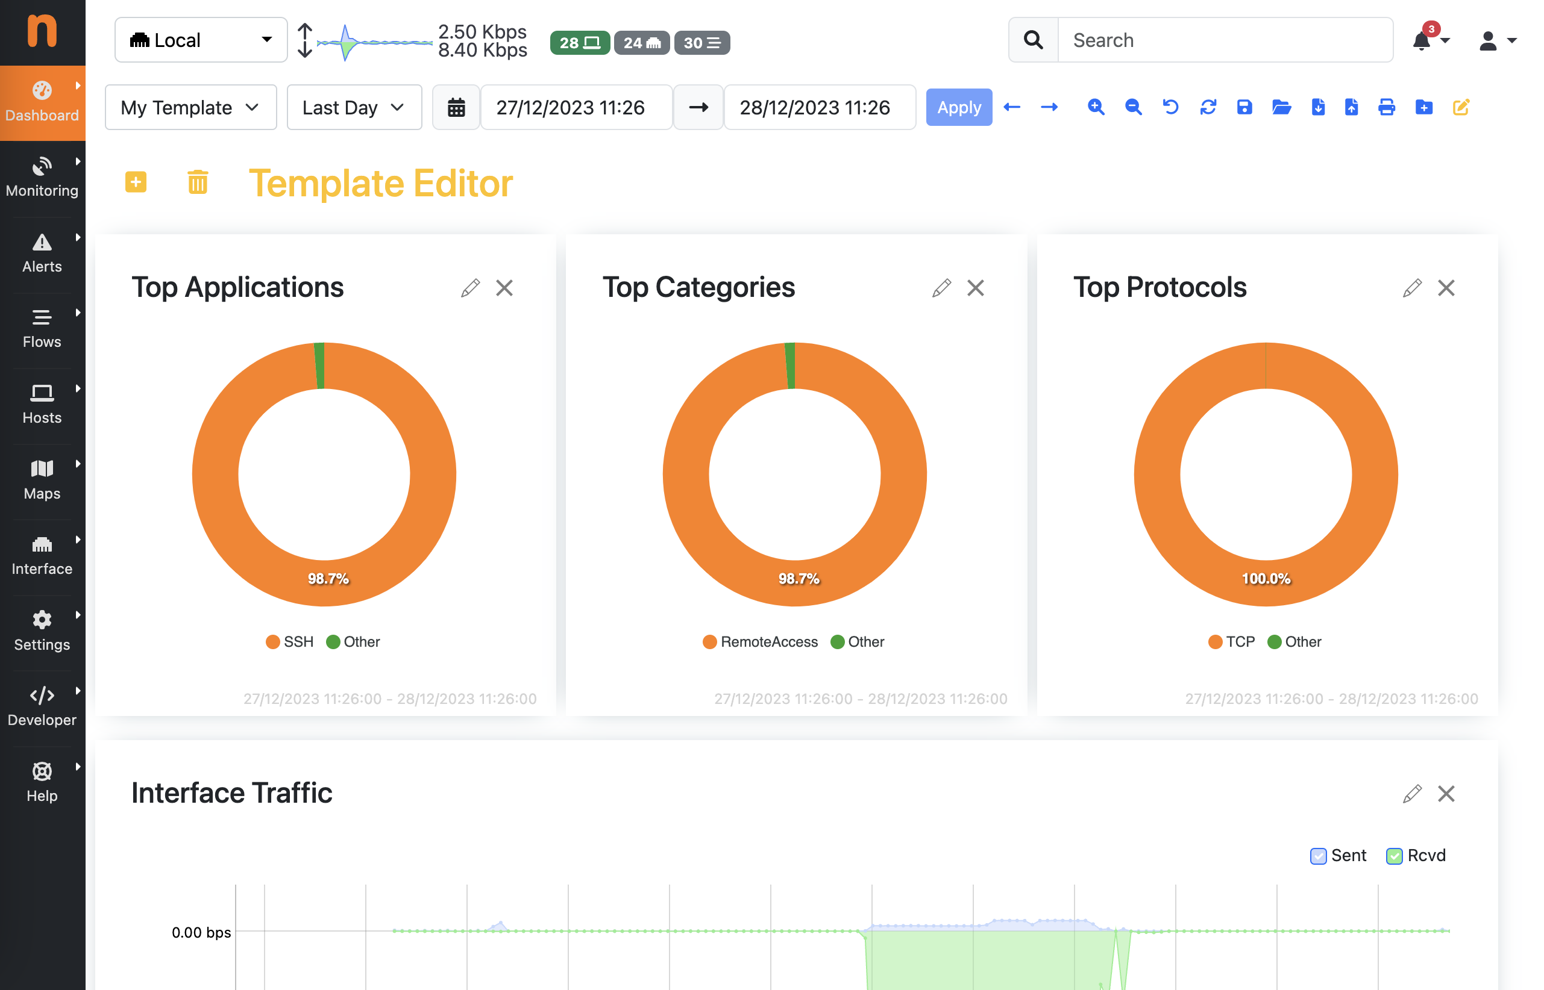Click the ntopng logo icon
The height and width of the screenshot is (990, 1544).
click(x=42, y=31)
